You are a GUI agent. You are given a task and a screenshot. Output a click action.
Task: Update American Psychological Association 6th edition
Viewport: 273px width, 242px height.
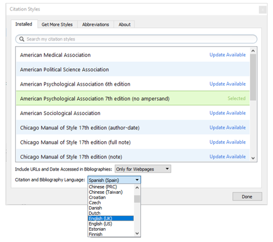228,84
